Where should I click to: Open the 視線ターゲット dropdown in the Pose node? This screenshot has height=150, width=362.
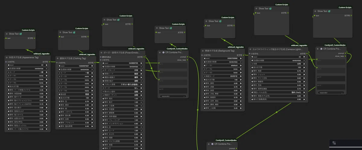coord(122,95)
